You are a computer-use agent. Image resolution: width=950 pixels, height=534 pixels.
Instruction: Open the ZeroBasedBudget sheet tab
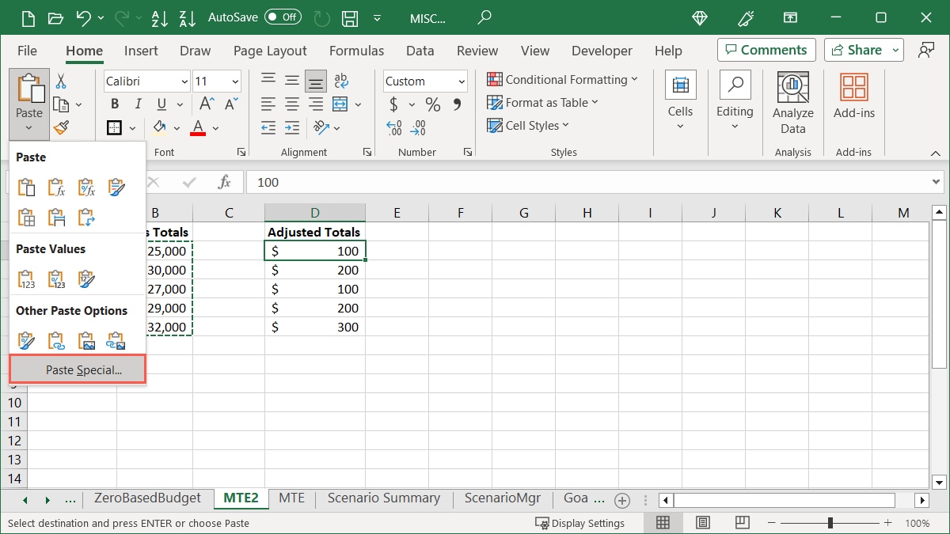[147, 498]
